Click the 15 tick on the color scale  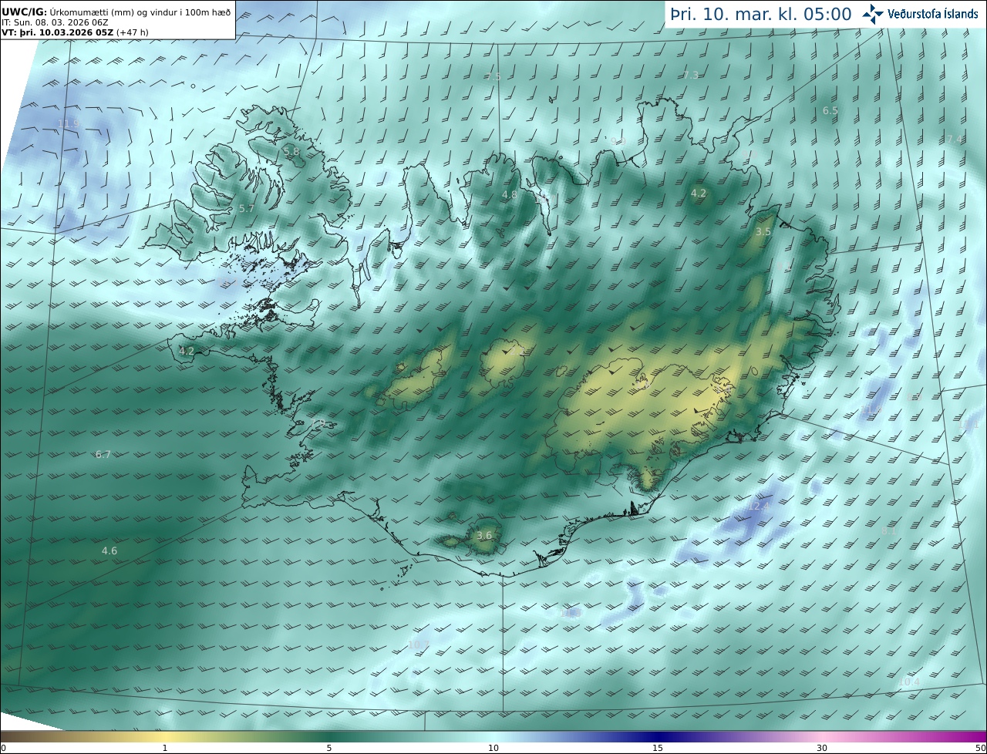point(658,748)
